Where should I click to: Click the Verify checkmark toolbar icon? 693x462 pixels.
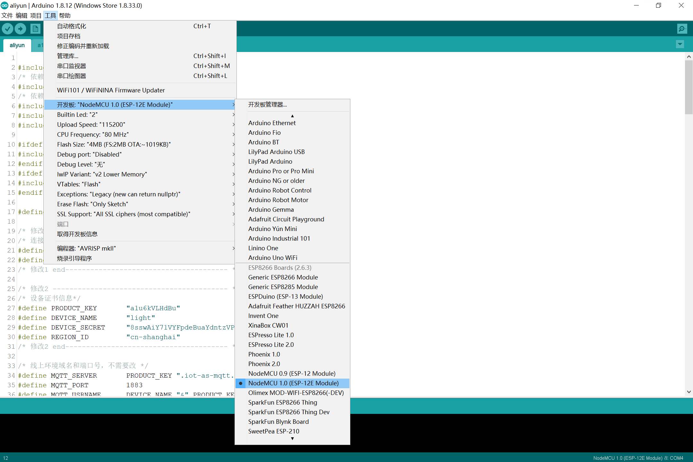(8, 29)
